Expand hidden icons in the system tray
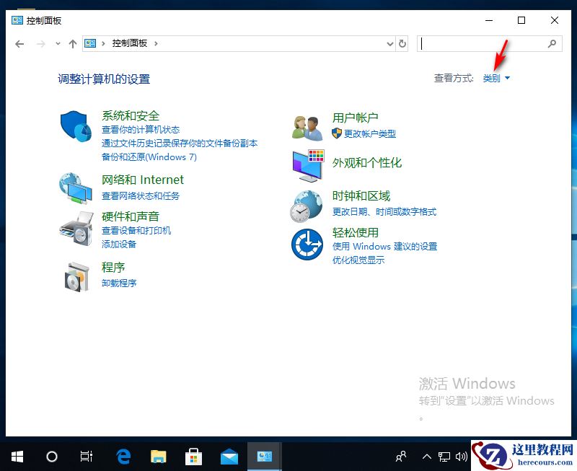 [x=427, y=457]
